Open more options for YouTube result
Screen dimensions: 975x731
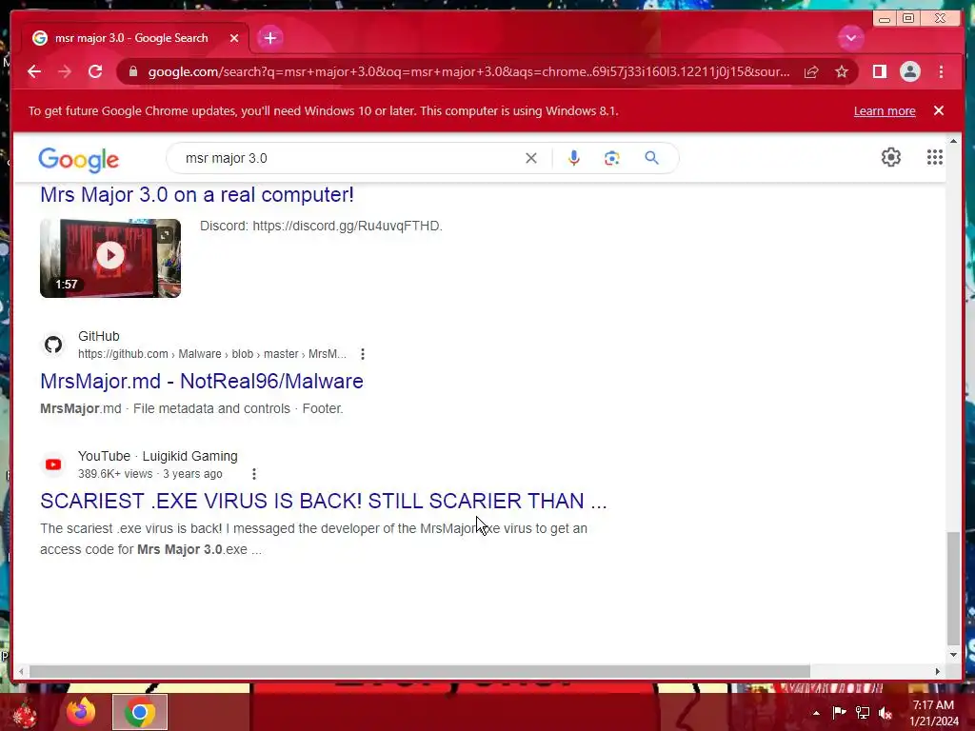coord(253,474)
